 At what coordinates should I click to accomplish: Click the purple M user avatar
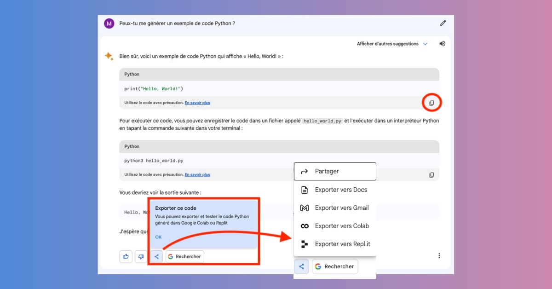point(109,23)
